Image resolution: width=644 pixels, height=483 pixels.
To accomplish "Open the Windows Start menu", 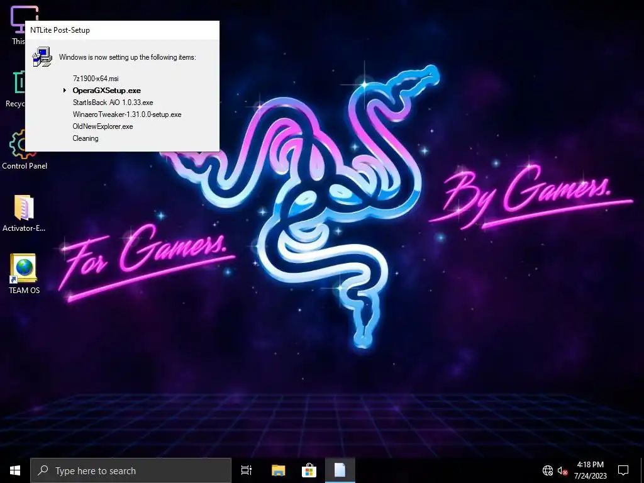I will tap(15, 470).
